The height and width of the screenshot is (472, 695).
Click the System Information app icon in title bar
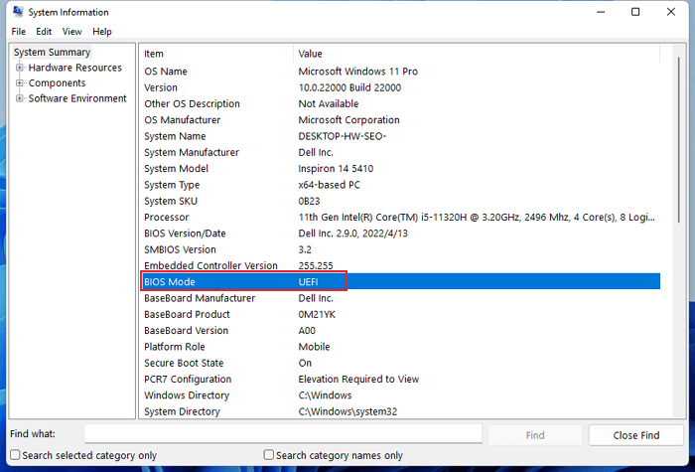click(15, 12)
